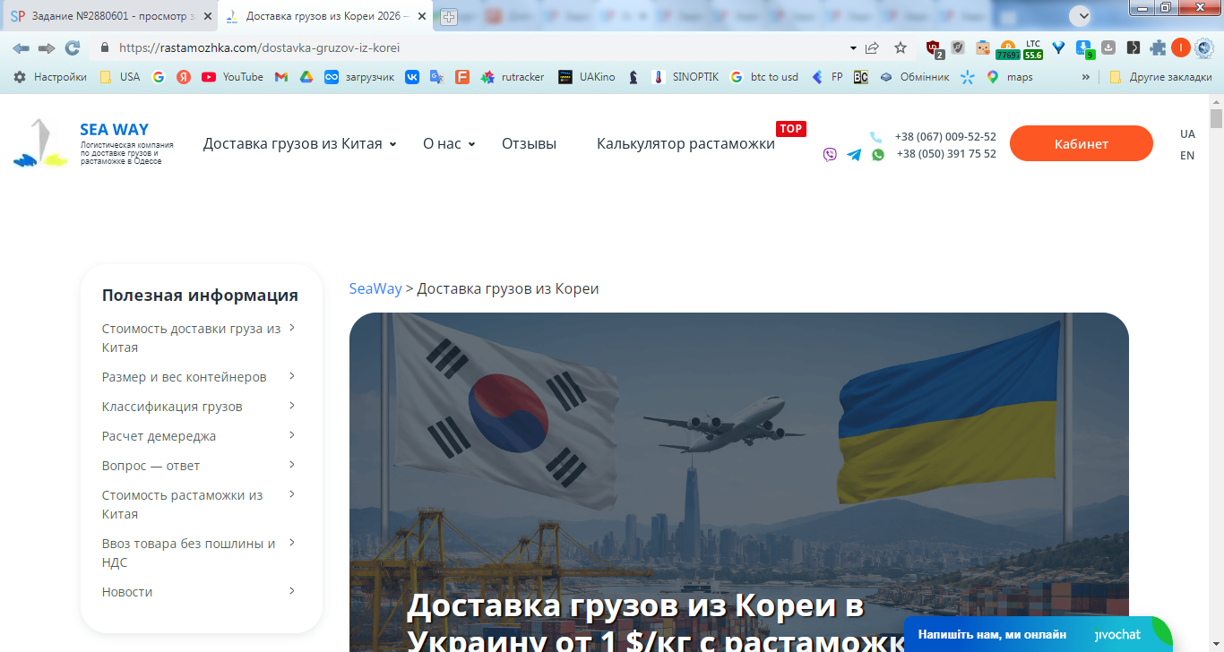The width and height of the screenshot is (1224, 652).
Task: Open the Kyivstar star bookmark icon
Action: [x=967, y=77]
